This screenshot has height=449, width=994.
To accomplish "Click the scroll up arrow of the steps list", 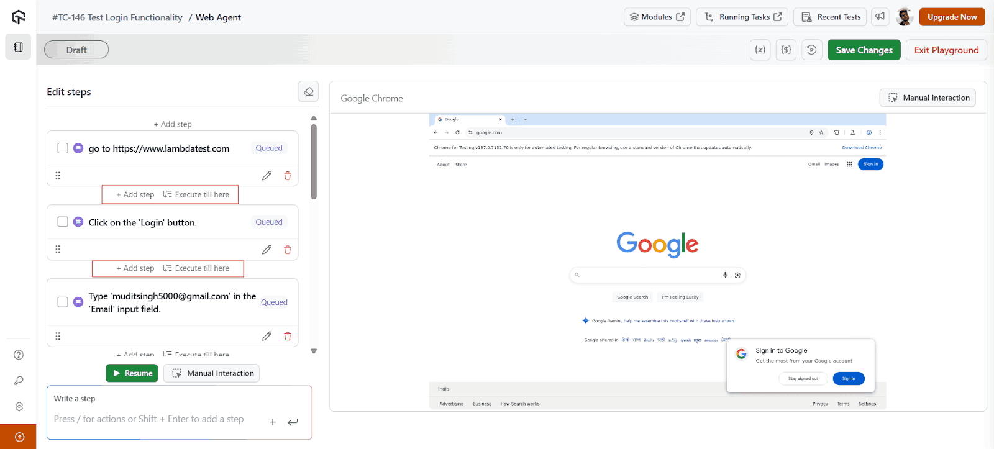I will pos(314,118).
